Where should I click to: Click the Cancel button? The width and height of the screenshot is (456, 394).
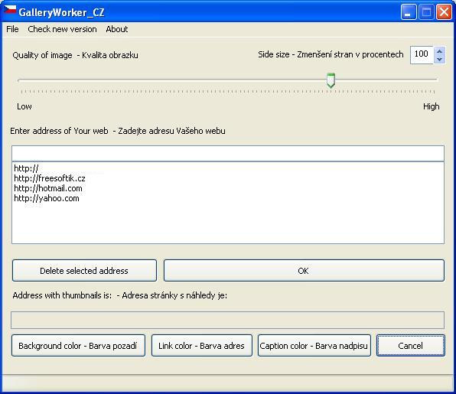pos(411,346)
